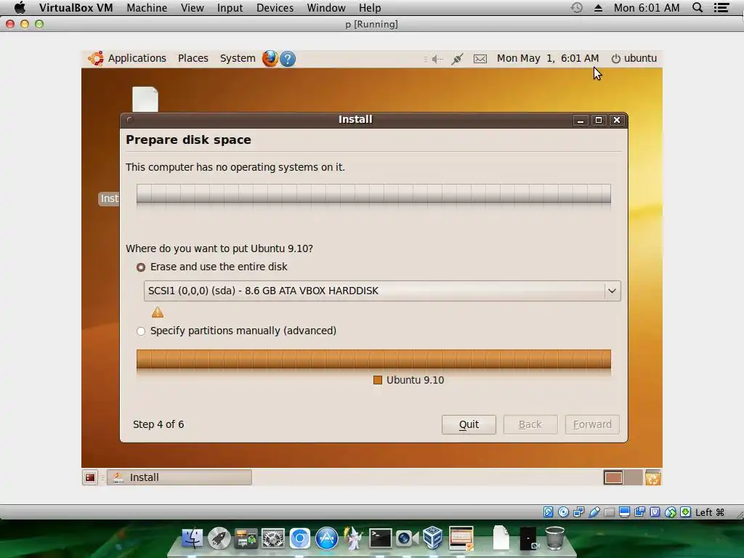
Task: Click the Time Machine icon in menu bar
Action: [x=576, y=7]
